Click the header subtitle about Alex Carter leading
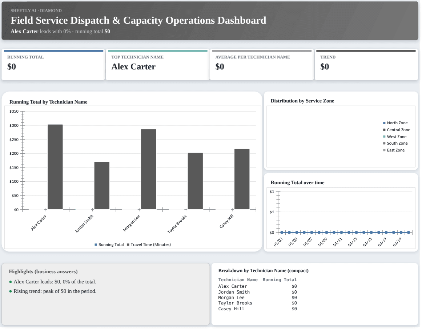 click(x=60, y=32)
